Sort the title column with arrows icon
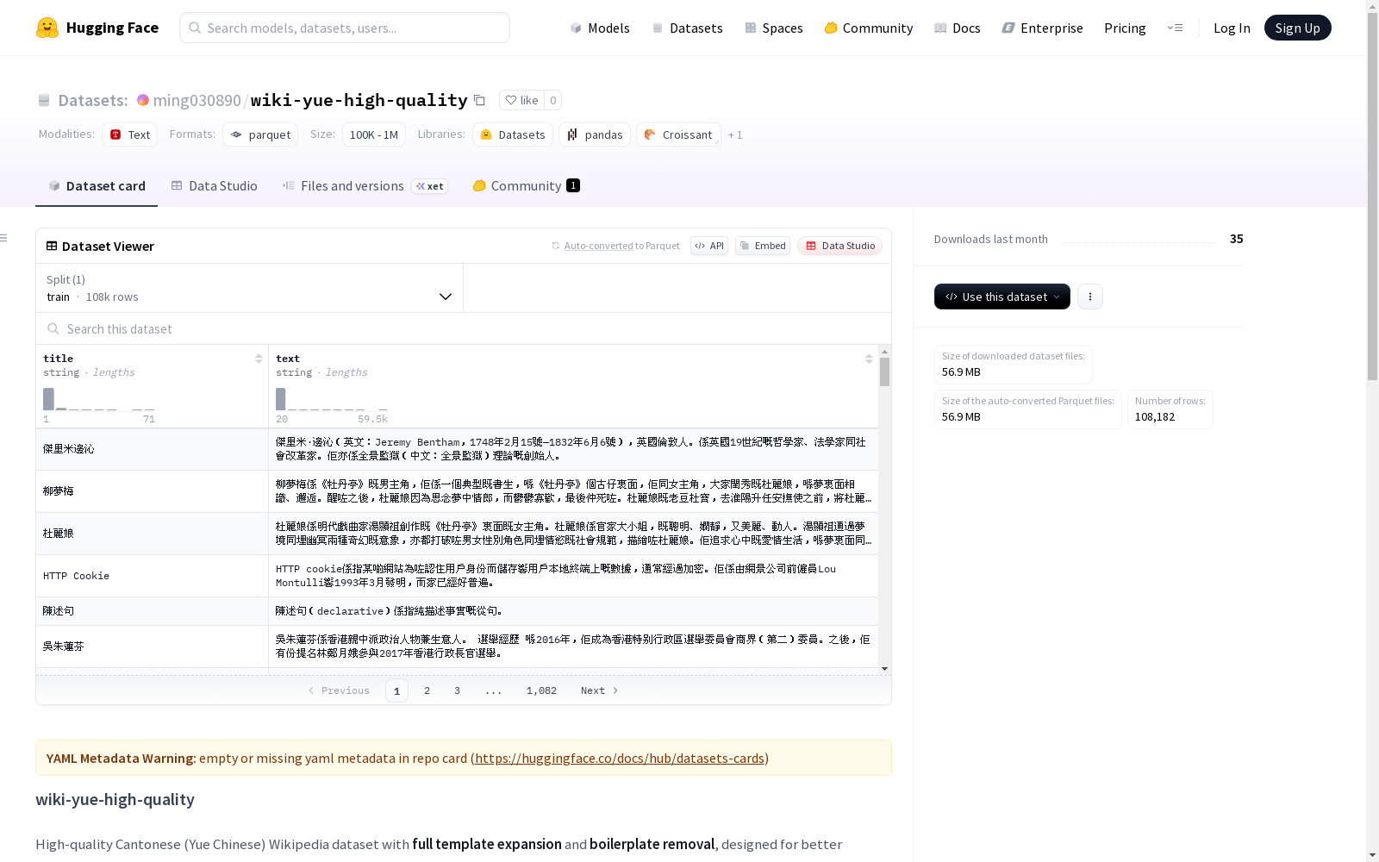This screenshot has height=862, width=1379. (x=259, y=359)
